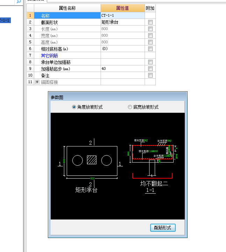
Task: Click the 截面形状 row label
Action: tap(50, 22)
